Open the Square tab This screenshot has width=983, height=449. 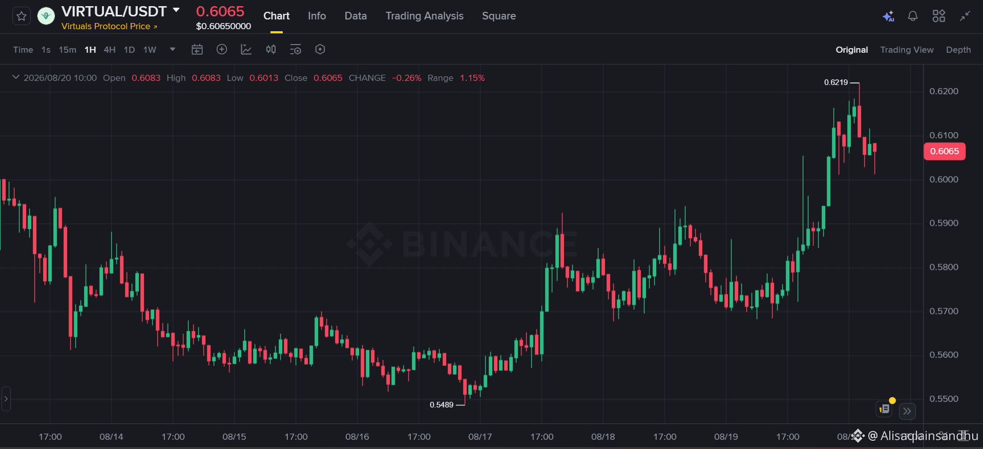499,16
